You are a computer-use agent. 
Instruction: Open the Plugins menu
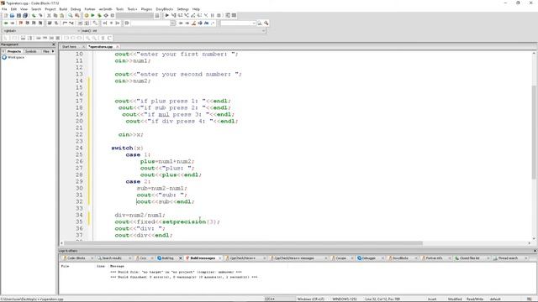146,9
